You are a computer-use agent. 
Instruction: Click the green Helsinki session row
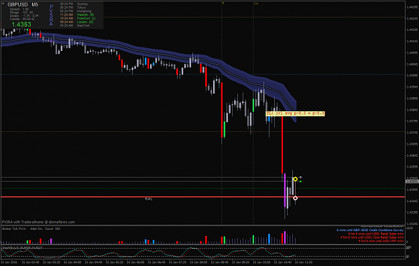click(x=76, y=15)
